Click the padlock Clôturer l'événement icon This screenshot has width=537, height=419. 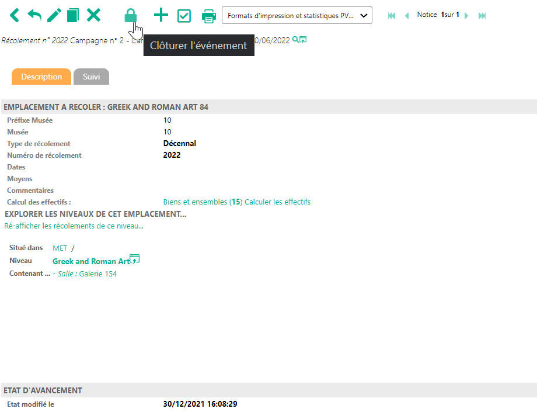point(131,15)
